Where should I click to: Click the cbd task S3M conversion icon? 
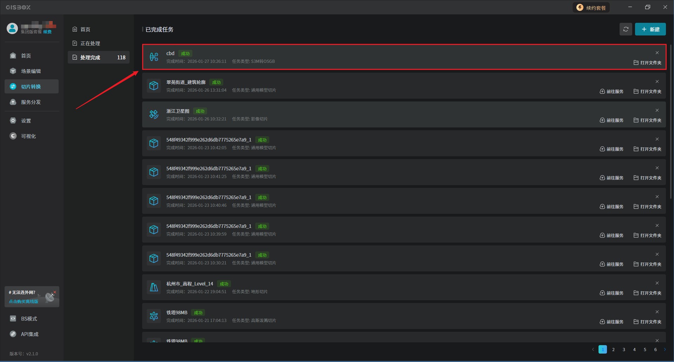(154, 57)
